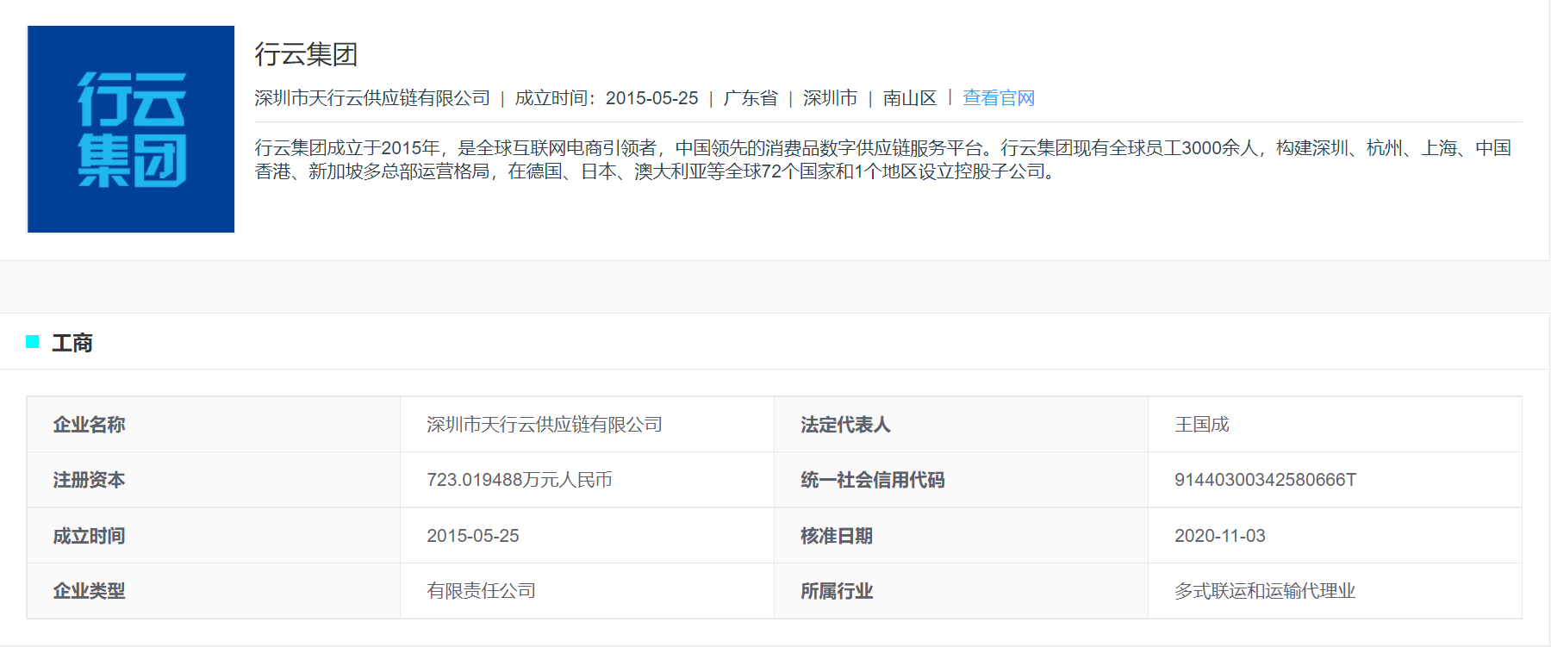Image resolution: width=1551 pixels, height=647 pixels.
Task: Click the 广东省 province label
Action: point(751,98)
